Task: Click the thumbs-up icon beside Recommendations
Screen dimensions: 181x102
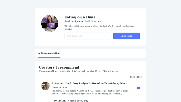Action: pos(39,53)
